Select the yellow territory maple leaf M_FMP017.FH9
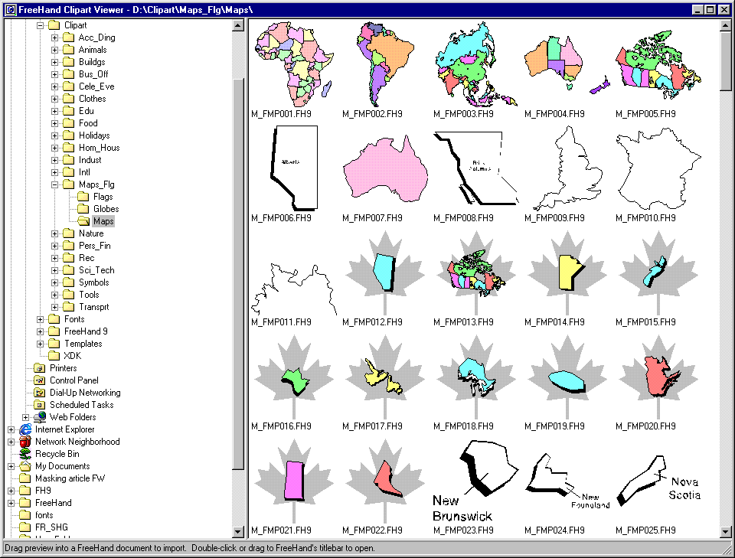The image size is (735, 558). coord(385,377)
